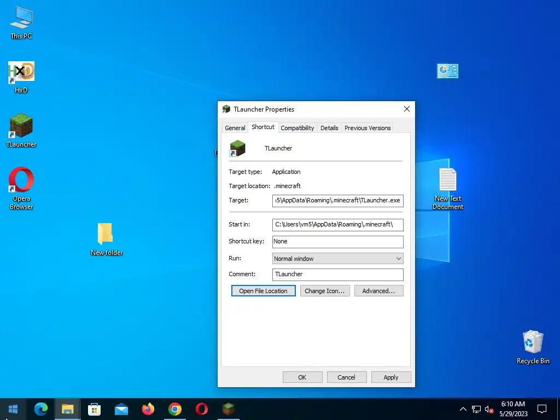Open the Previous Versions tab
This screenshot has height=420, width=560.
367,128
